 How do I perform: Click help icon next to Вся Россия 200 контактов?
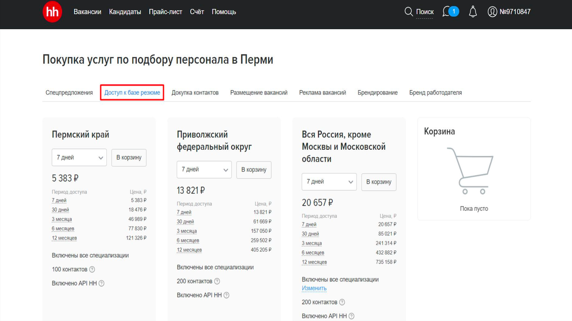[x=342, y=302]
